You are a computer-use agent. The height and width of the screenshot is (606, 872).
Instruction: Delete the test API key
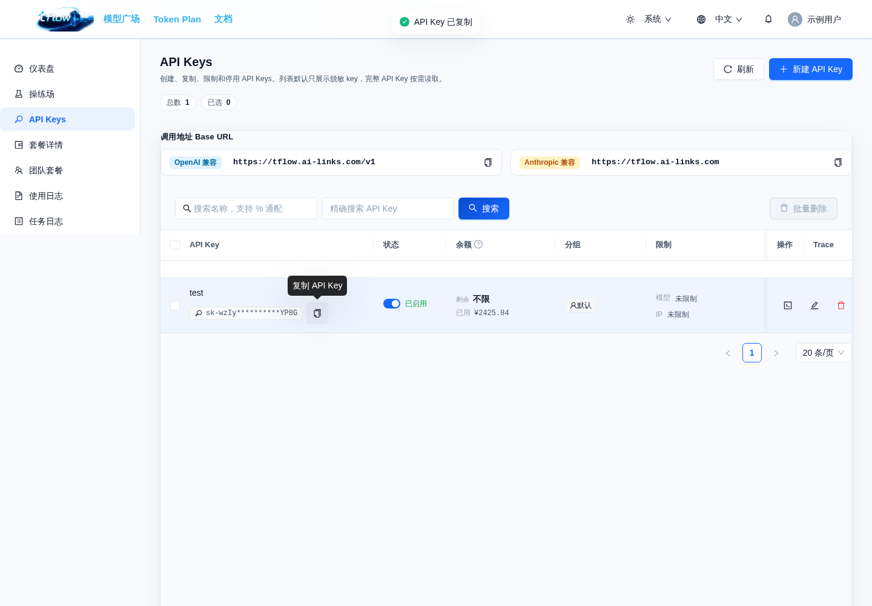[841, 305]
